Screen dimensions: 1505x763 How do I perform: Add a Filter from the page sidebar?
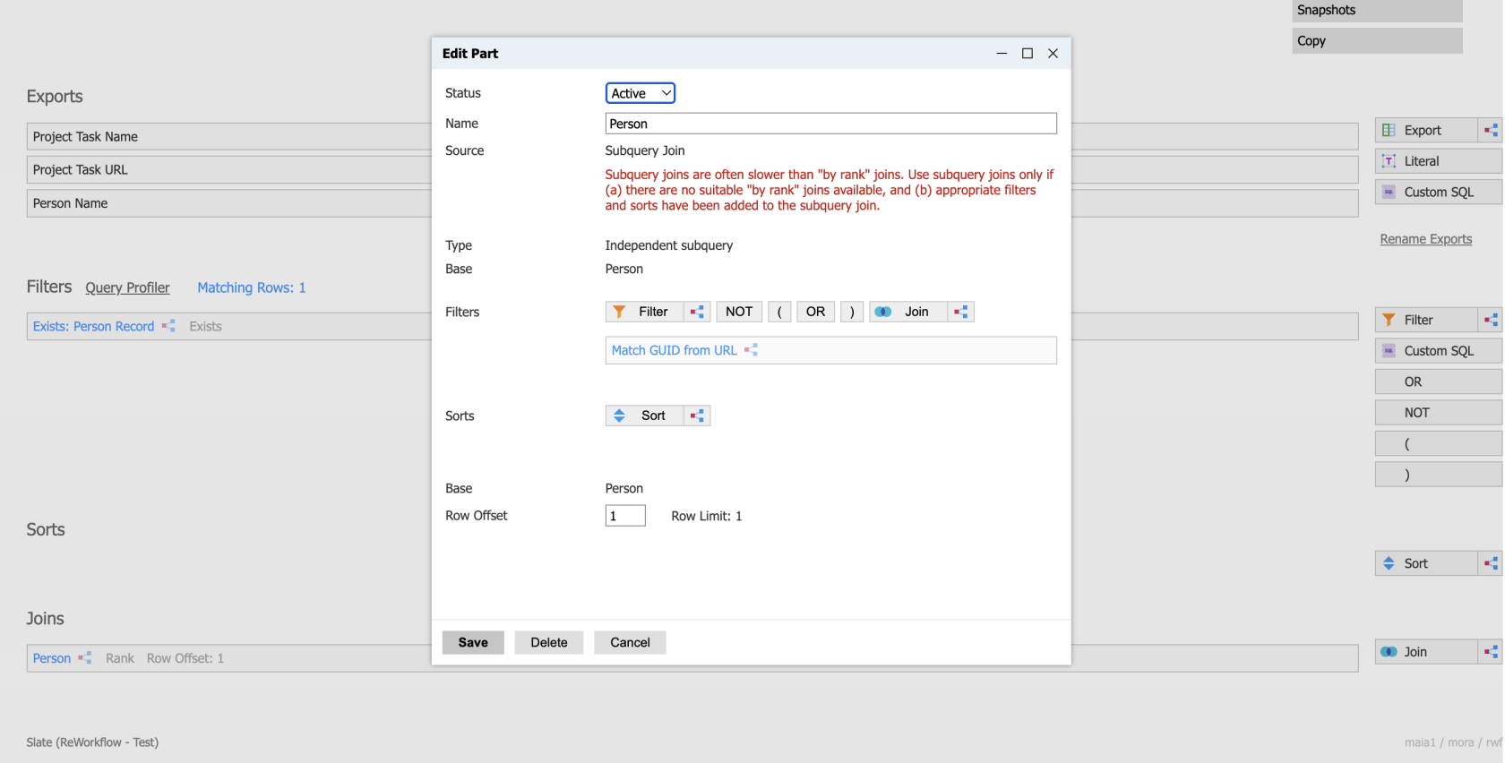click(1426, 320)
